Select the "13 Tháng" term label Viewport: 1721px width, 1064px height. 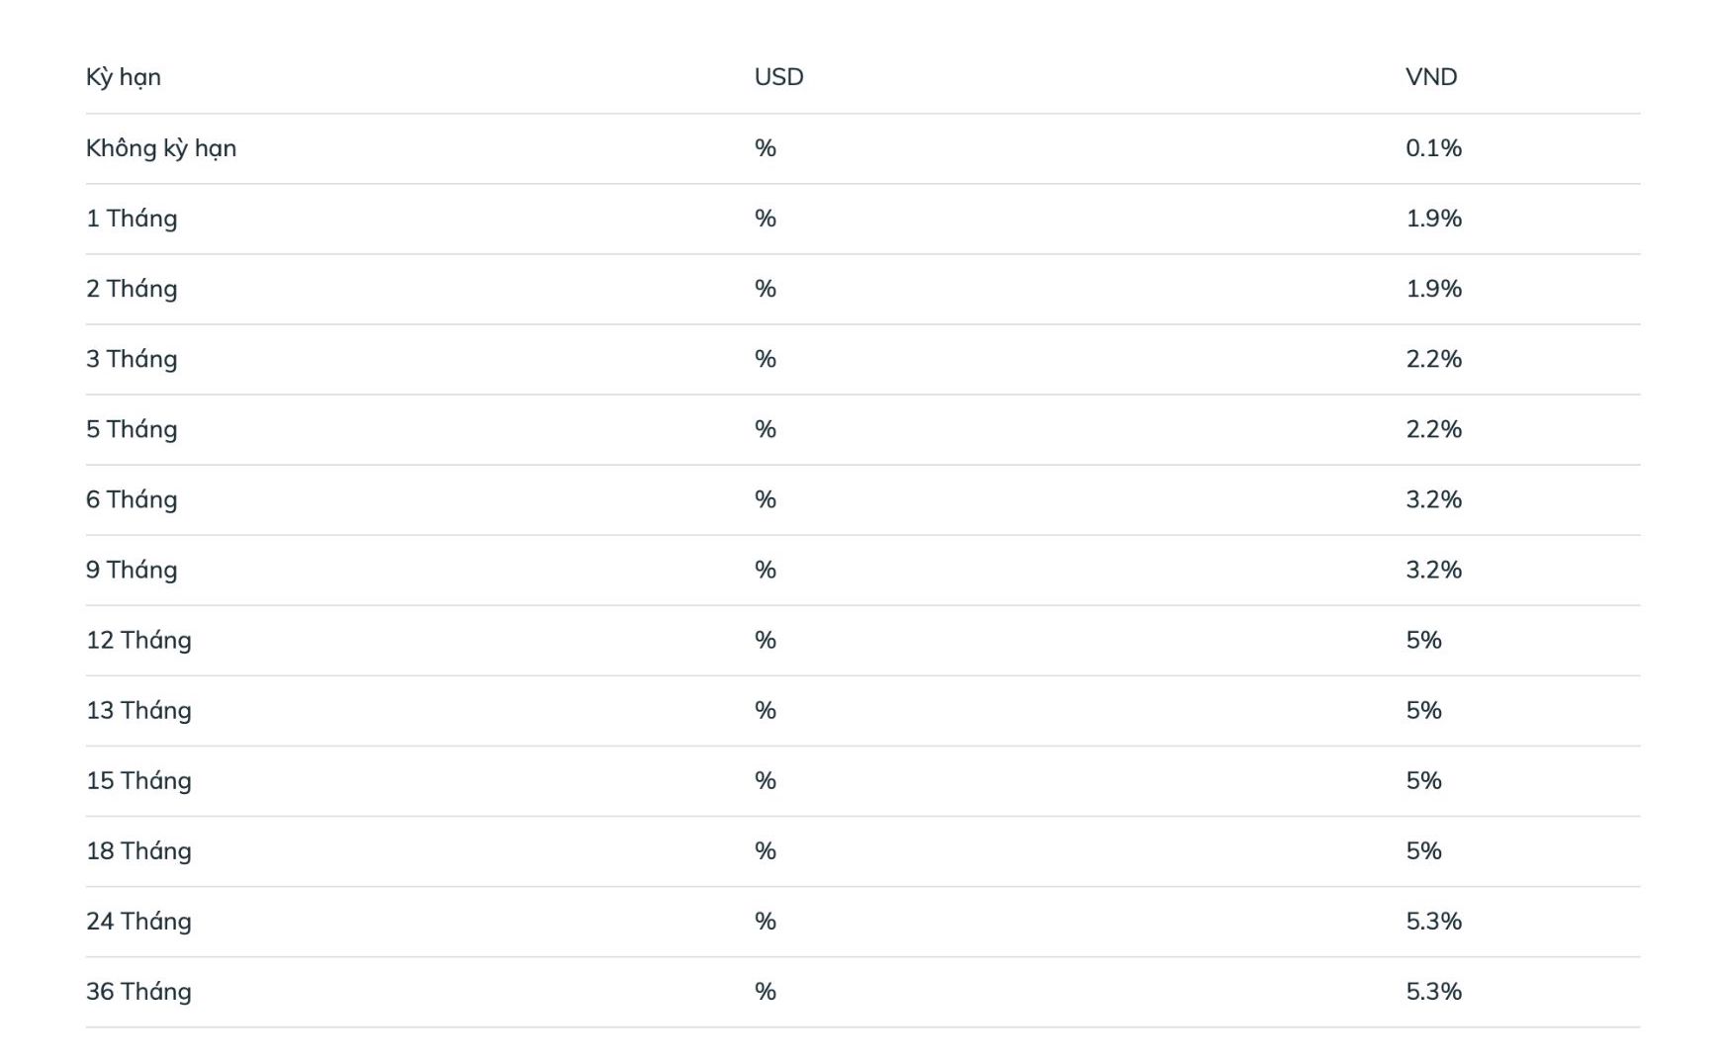pos(138,710)
